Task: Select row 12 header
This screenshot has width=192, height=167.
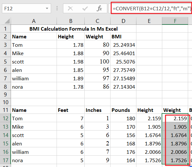Action: coord(5,118)
